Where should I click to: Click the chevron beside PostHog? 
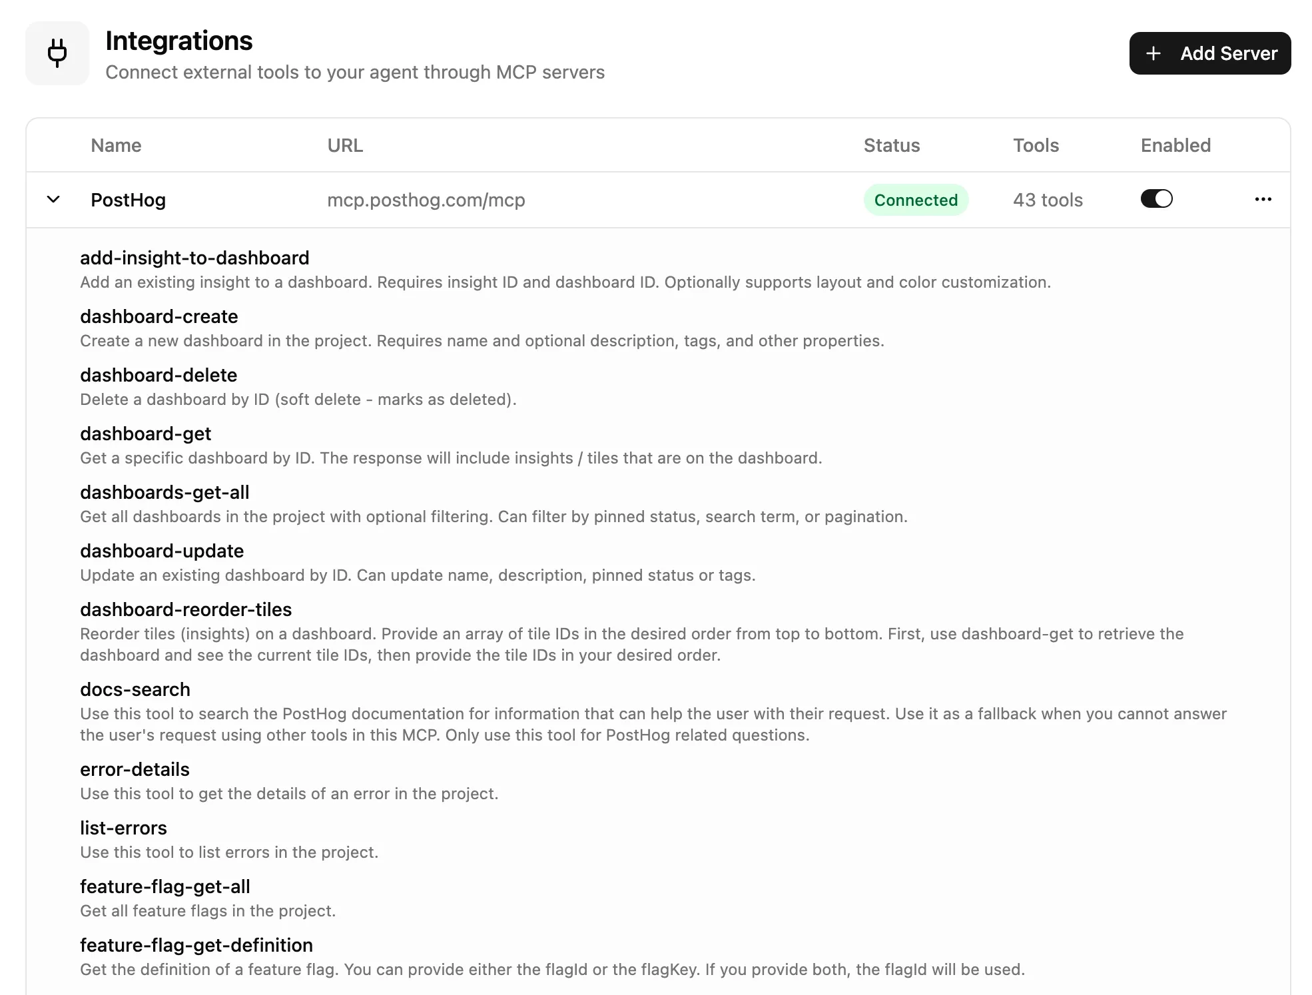(x=53, y=199)
